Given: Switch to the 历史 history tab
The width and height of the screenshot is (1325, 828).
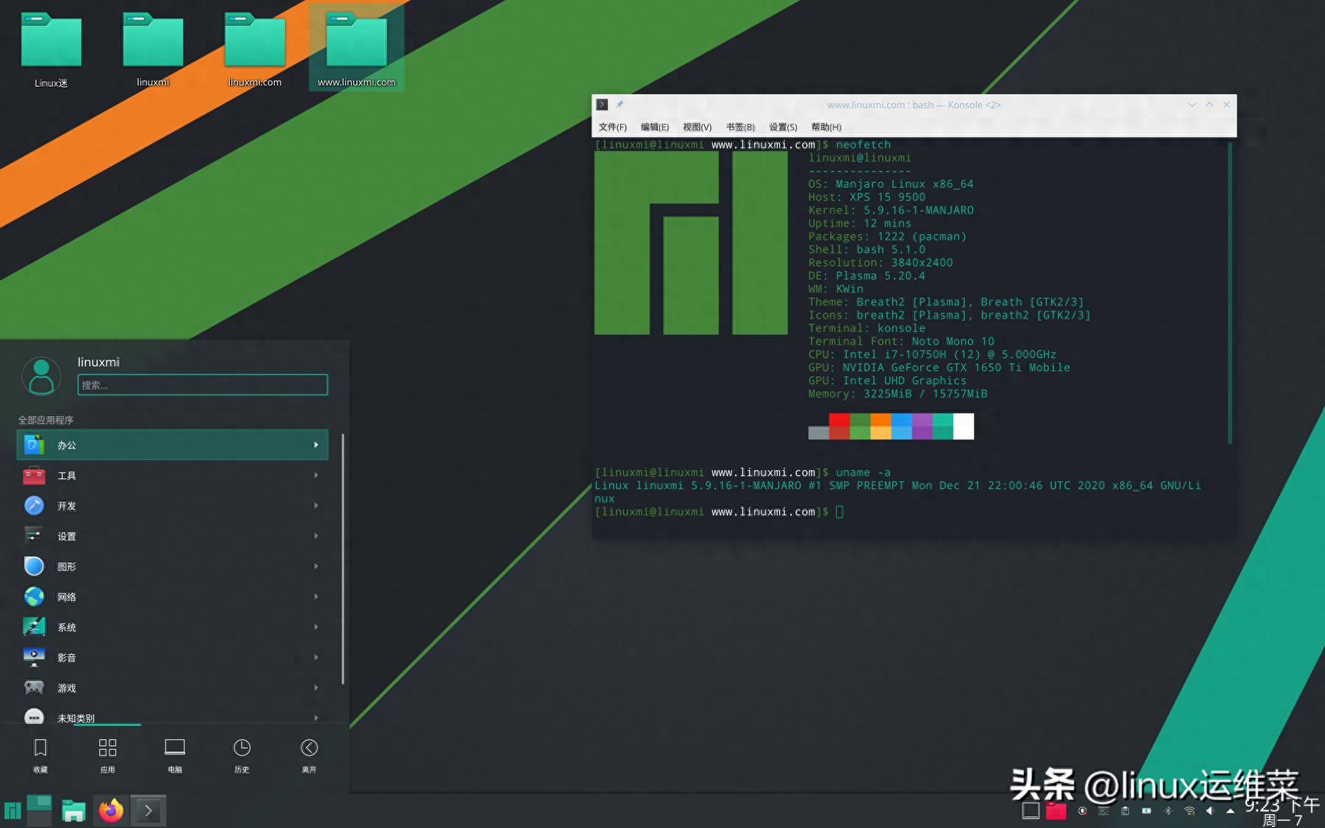Looking at the screenshot, I should click(x=242, y=756).
